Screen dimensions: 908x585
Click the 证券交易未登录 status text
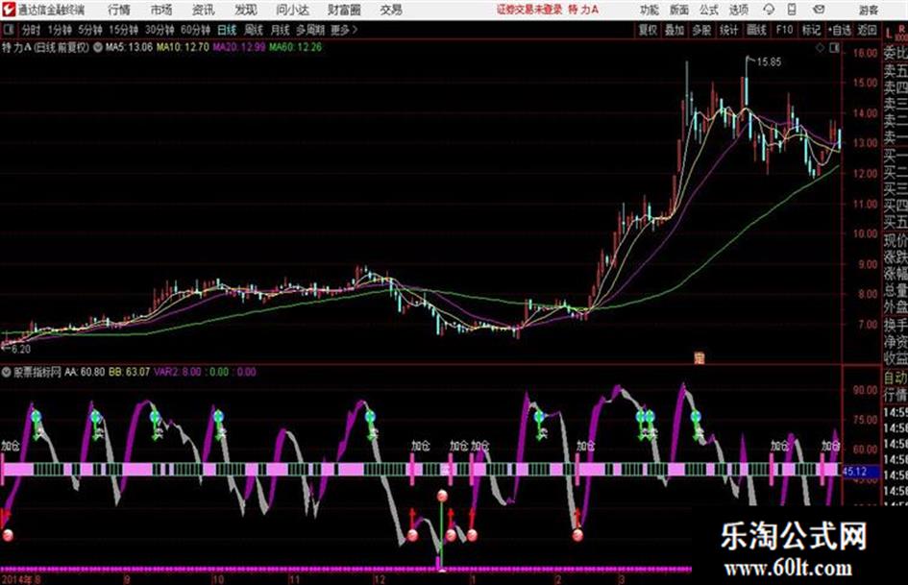[529, 10]
